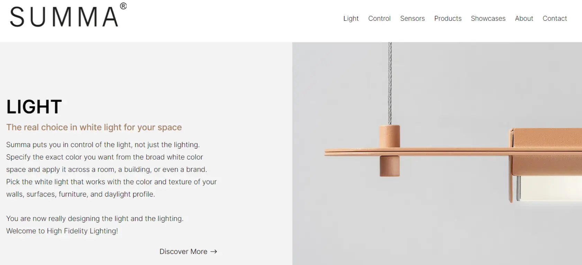Click the arrow icon after Discover More
Image resolution: width=582 pixels, height=265 pixels.
pyautogui.click(x=214, y=252)
